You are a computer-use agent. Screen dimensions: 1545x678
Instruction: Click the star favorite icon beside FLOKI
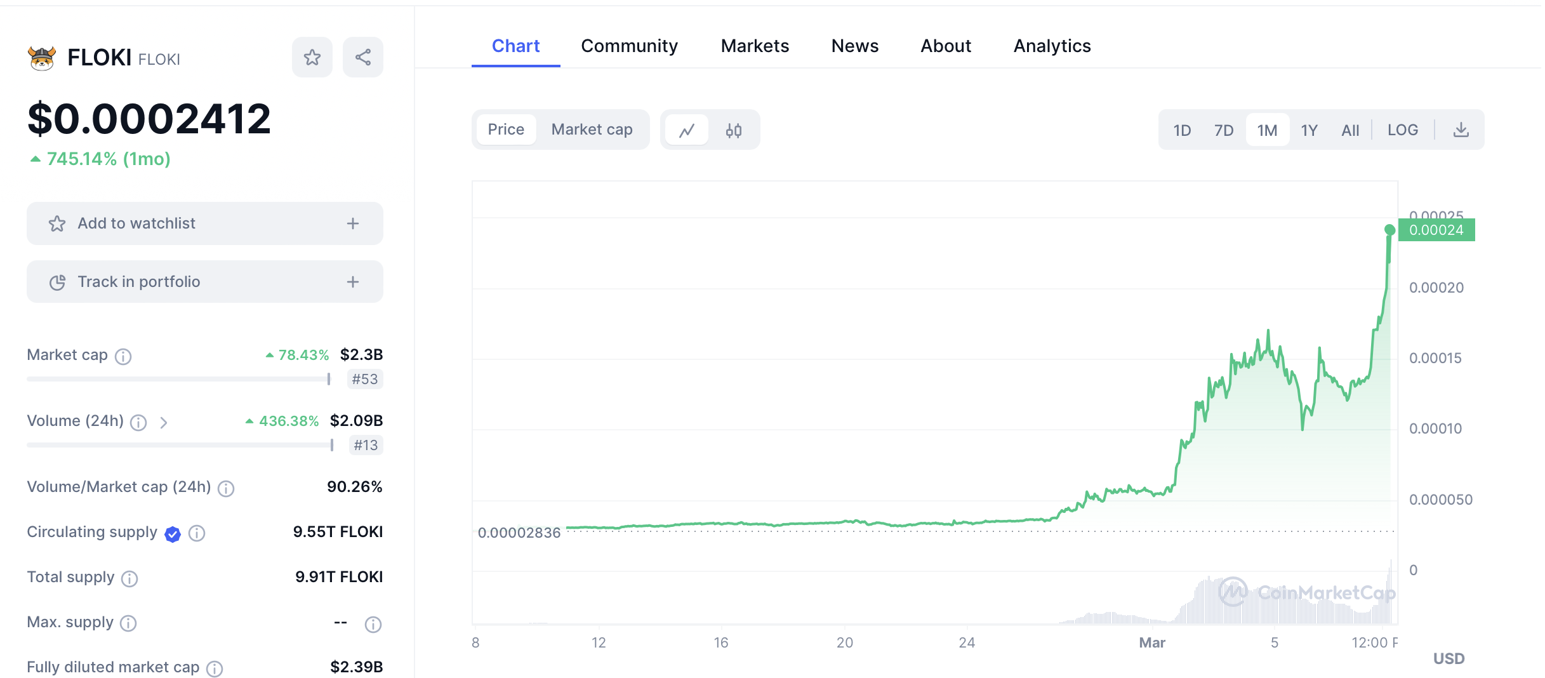(x=312, y=58)
